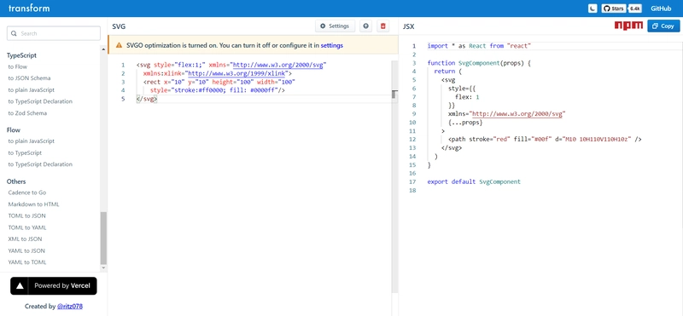
Task: Click export default SvgComponent line
Action: coord(474,181)
